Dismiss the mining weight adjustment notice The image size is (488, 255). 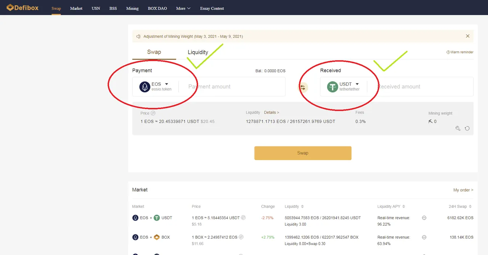click(x=468, y=36)
